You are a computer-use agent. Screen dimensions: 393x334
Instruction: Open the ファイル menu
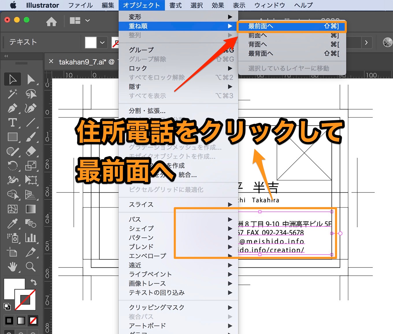tap(80, 5)
